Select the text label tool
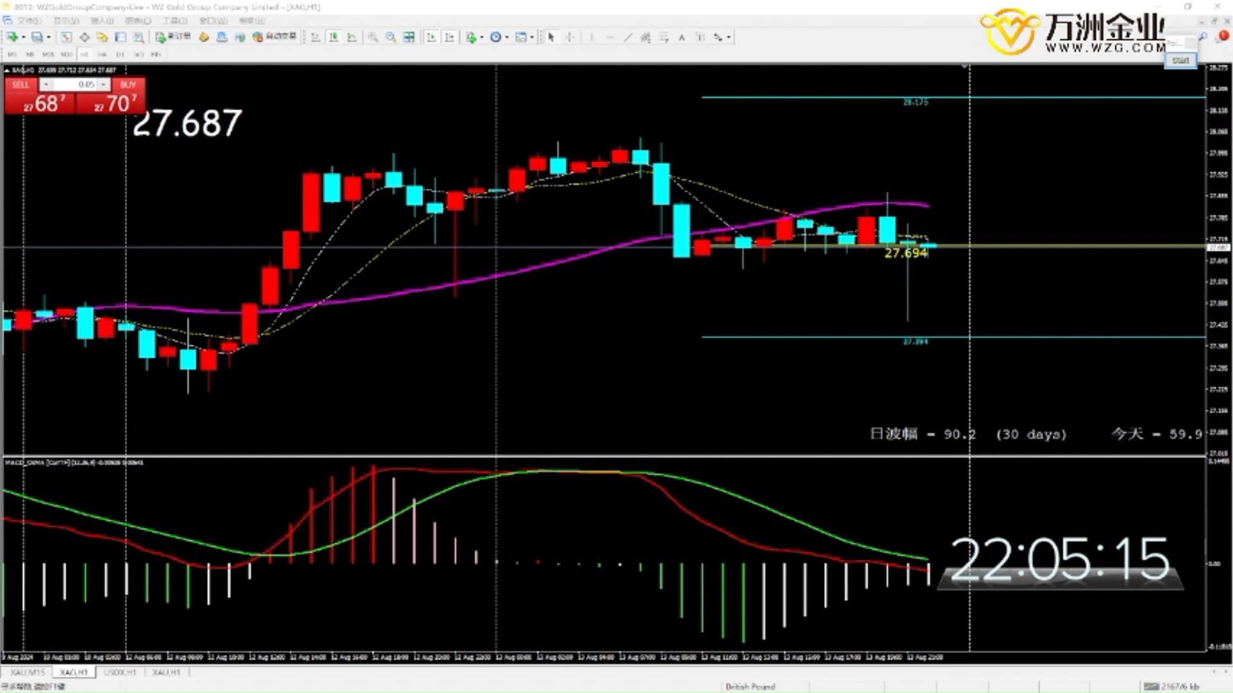The image size is (1233, 693). click(x=699, y=37)
